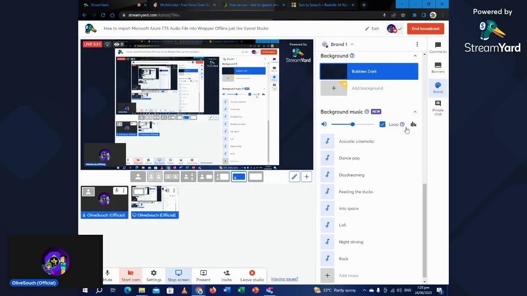Play the Dance pop track
The width and height of the screenshot is (527, 296).
coord(369,158)
